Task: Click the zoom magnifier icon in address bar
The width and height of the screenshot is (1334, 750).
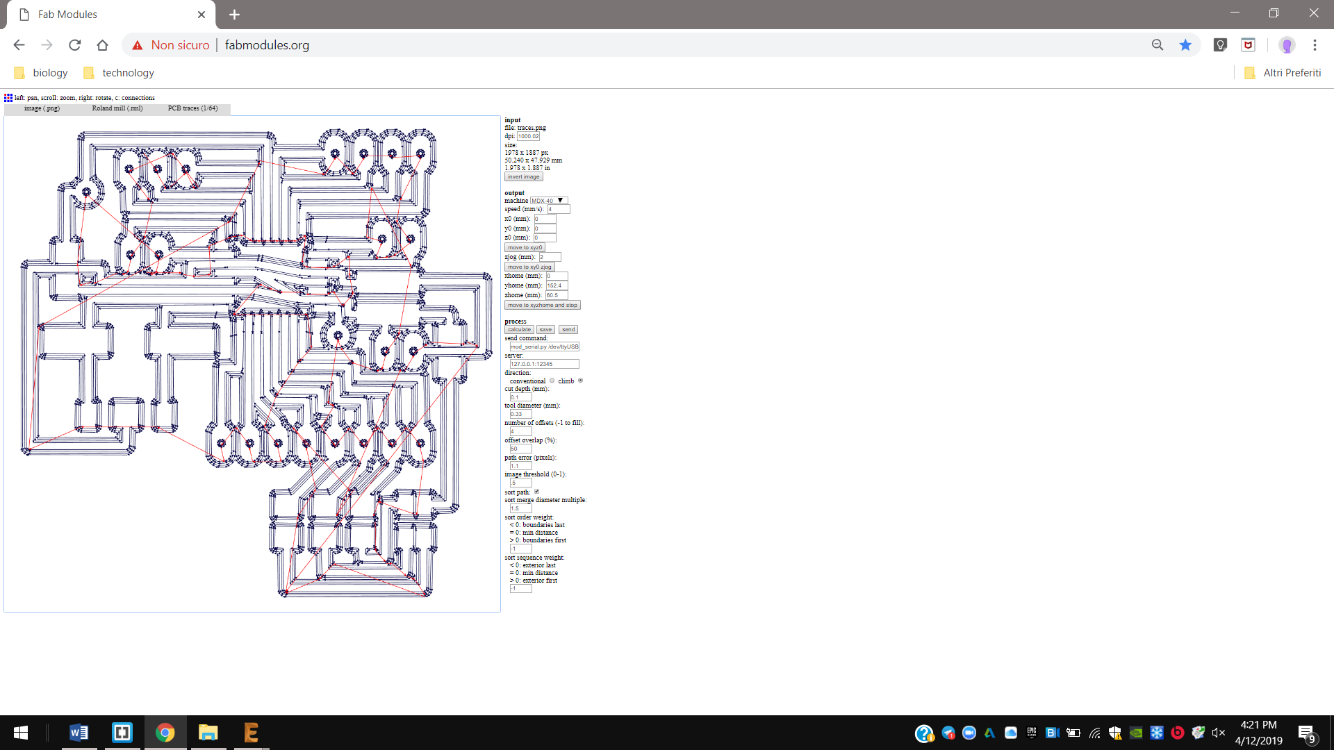Action: [x=1158, y=45]
